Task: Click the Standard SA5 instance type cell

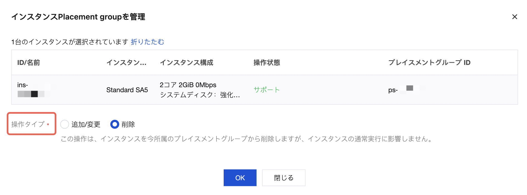Action: point(127,90)
